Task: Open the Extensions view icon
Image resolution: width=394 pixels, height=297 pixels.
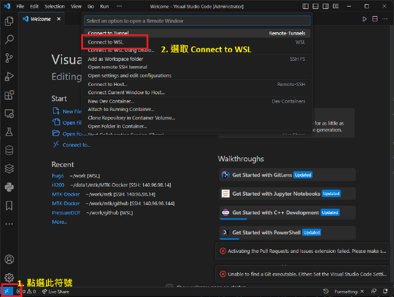Action: 9,95
